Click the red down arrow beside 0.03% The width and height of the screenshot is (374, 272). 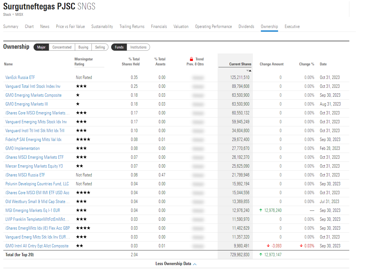301,246
